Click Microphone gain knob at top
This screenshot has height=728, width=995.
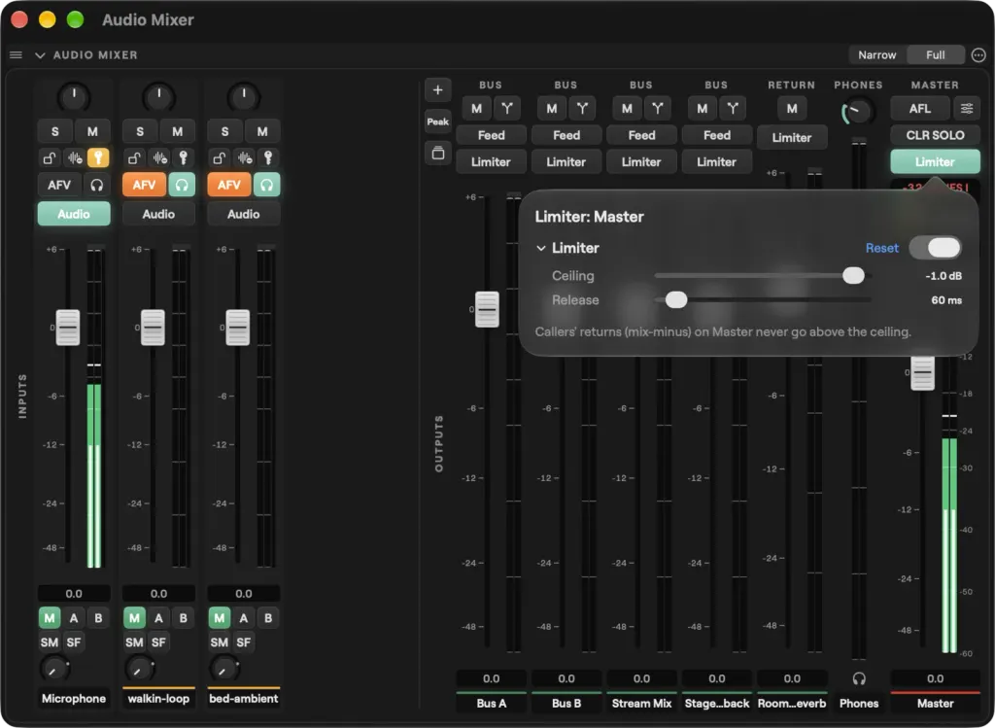click(74, 97)
